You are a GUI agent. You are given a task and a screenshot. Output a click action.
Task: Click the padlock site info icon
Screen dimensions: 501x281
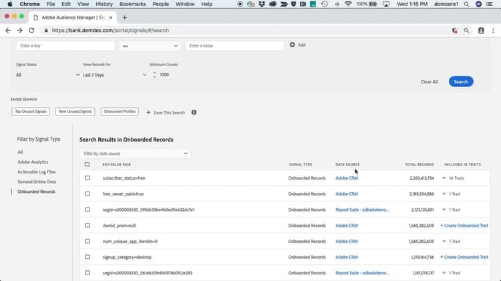[46, 30]
